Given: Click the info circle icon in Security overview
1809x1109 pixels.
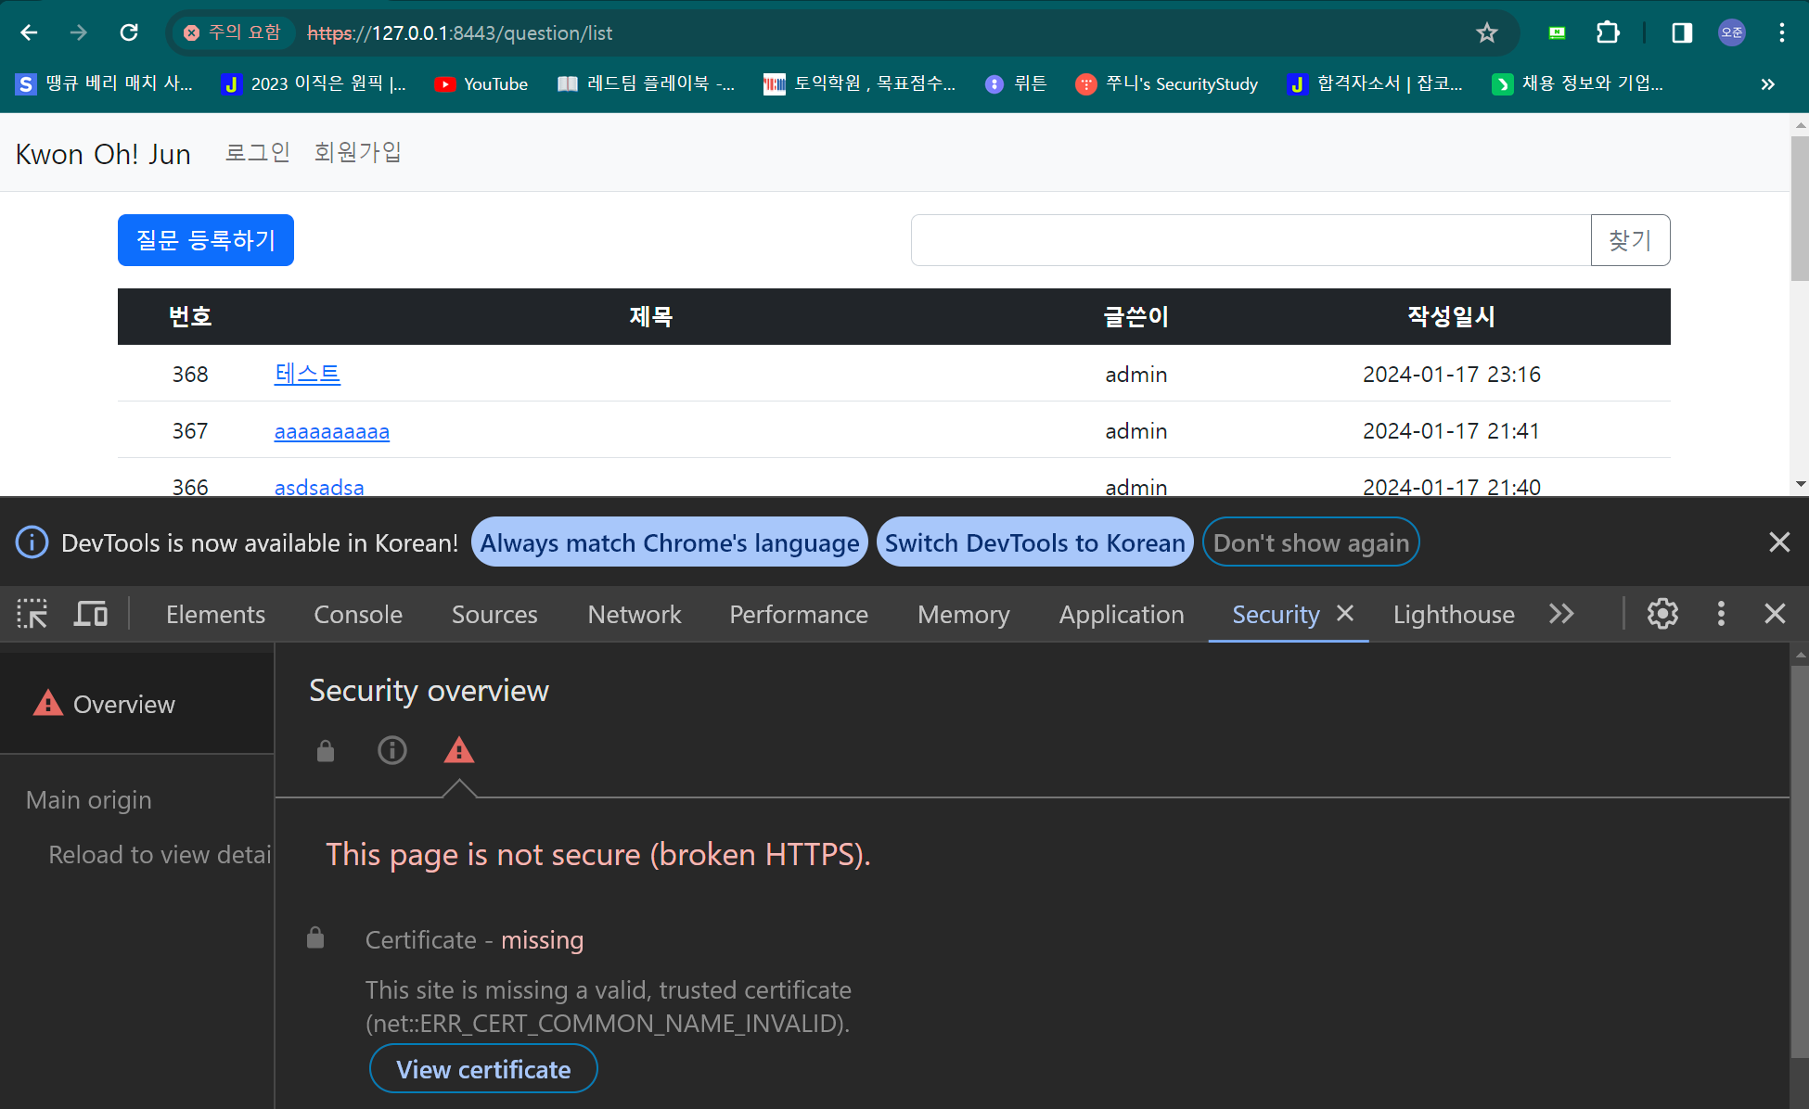Looking at the screenshot, I should [391, 750].
